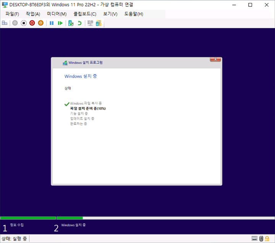The width and height of the screenshot is (275, 243).
Task: Click step 2 'Windows 설치 중' label
Action: 73,225
